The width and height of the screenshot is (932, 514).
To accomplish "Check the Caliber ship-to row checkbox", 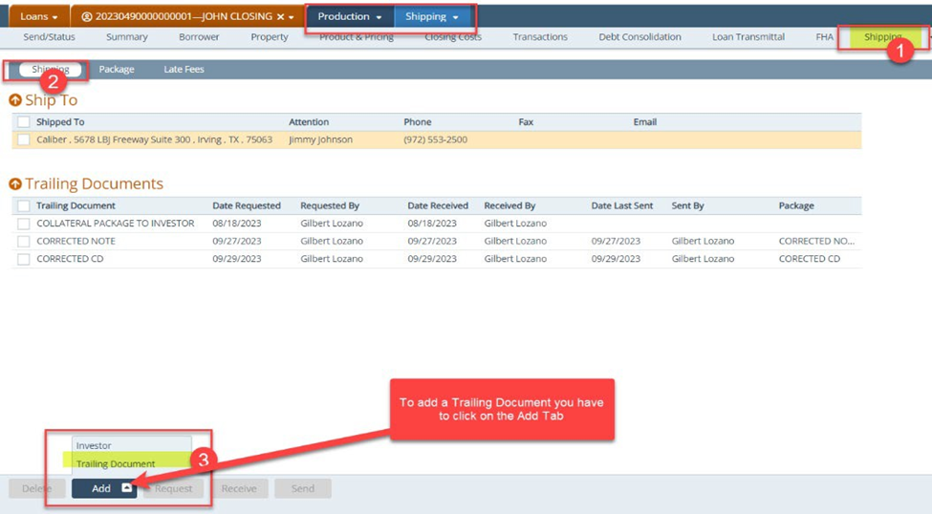I will [23, 139].
